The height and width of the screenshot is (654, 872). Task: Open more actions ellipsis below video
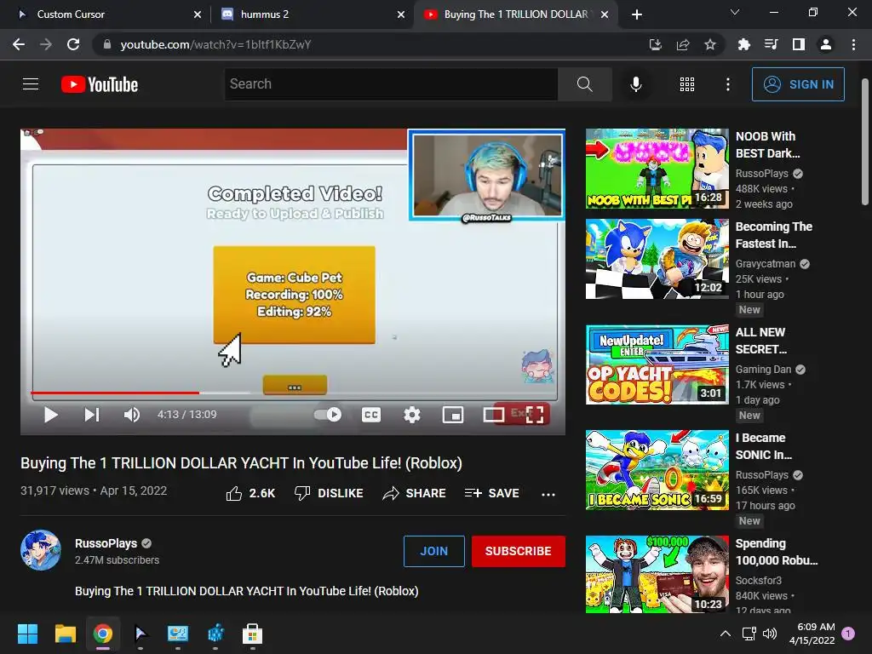(548, 494)
